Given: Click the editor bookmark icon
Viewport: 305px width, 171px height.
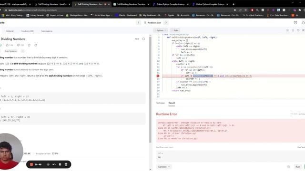Looking at the screenshot, I should (x=287, y=30).
